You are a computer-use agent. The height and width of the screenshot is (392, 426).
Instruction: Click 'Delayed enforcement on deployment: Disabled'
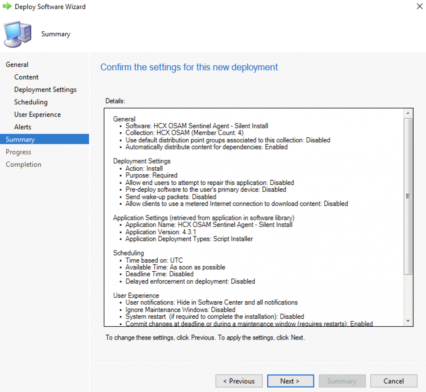(x=190, y=281)
